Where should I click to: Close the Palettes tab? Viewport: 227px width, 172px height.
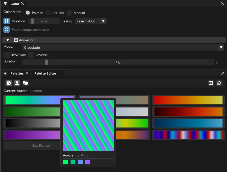pyautogui.click(x=27, y=73)
